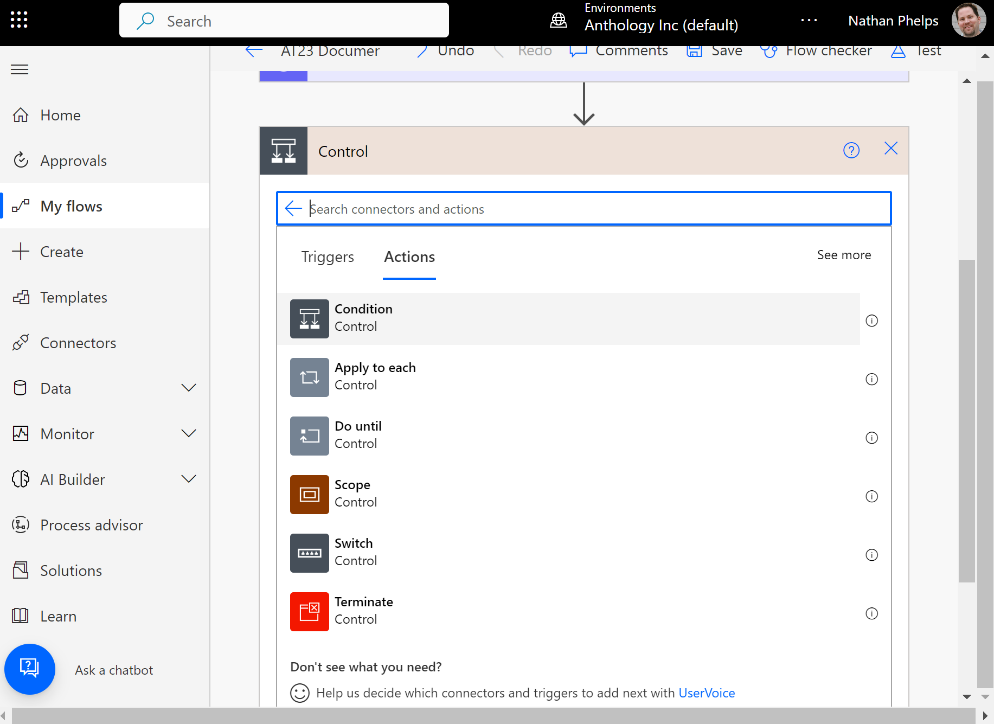The height and width of the screenshot is (724, 994).
Task: Collapse the left navigation hamburger menu
Action: [x=20, y=69]
